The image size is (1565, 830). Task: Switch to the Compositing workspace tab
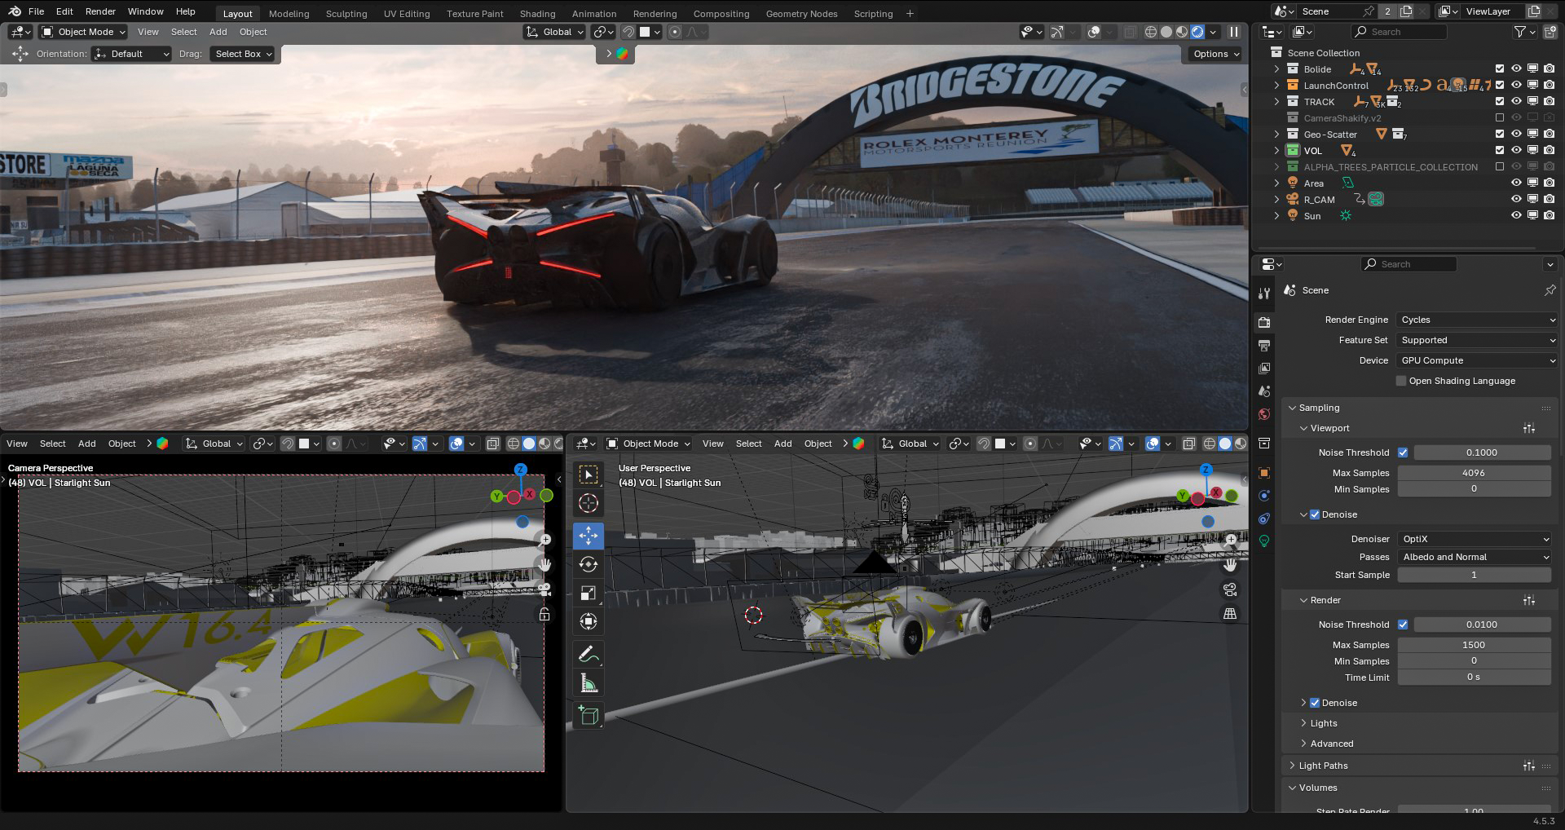coord(721,13)
